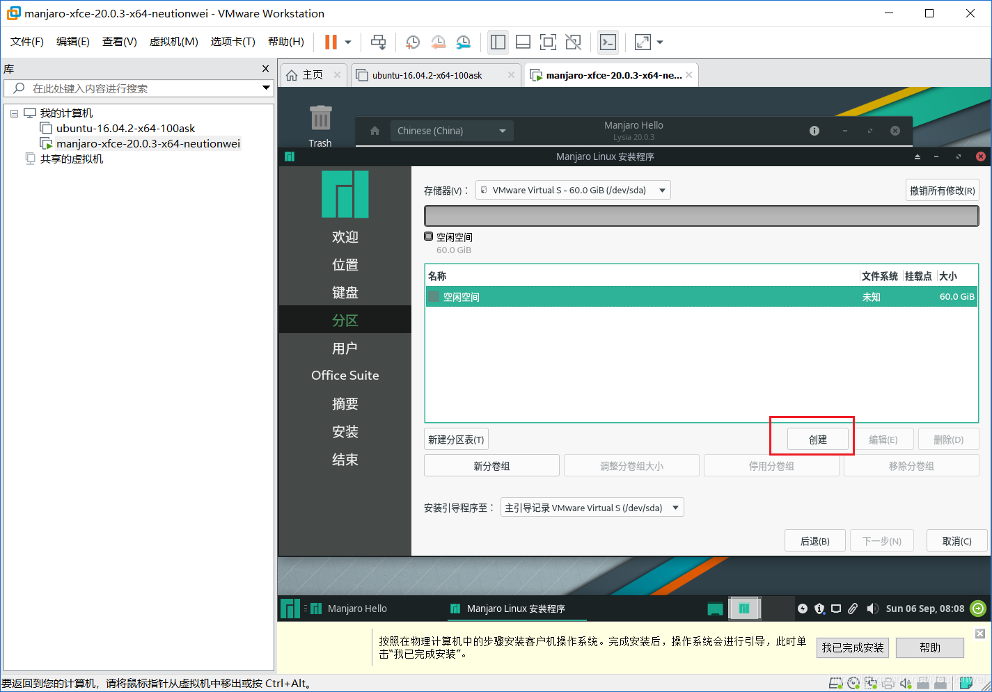
Task: Click the paperclip clipboard tray icon
Action: [853, 609]
